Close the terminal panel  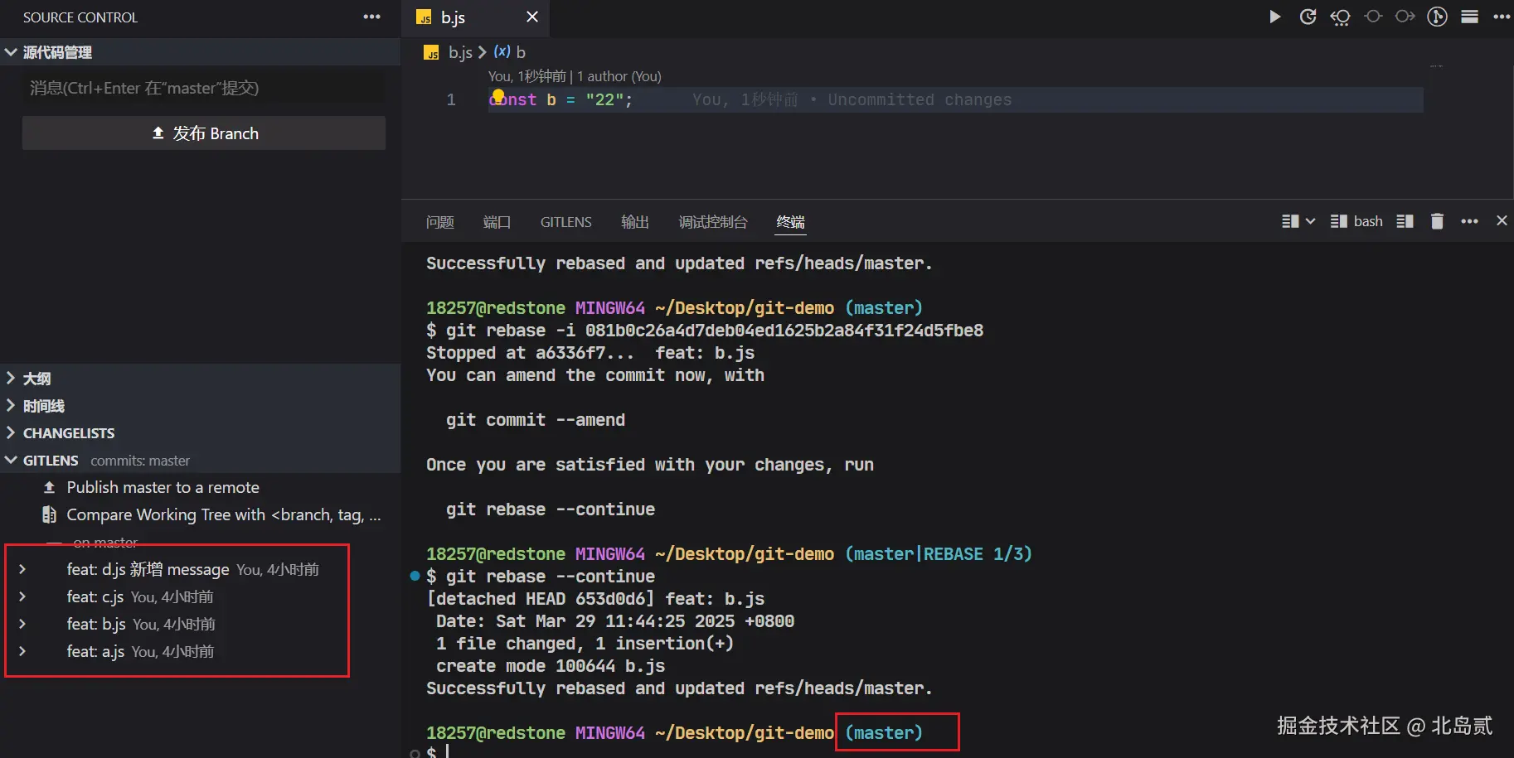point(1502,220)
